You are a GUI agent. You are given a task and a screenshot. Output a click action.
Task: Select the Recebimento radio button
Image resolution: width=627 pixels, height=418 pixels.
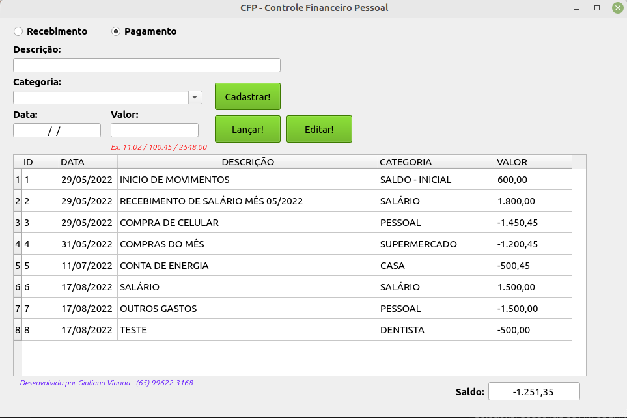pos(18,31)
